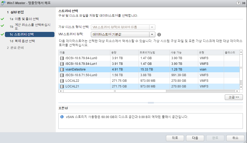Image resolution: width=247 pixels, height=143 pixels.
Task: Select the LOCAL21 datastore
Action: [149, 86]
